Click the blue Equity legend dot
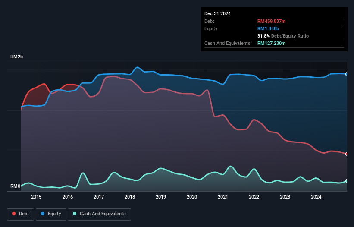354x227 pixels. pyautogui.click(x=43, y=214)
